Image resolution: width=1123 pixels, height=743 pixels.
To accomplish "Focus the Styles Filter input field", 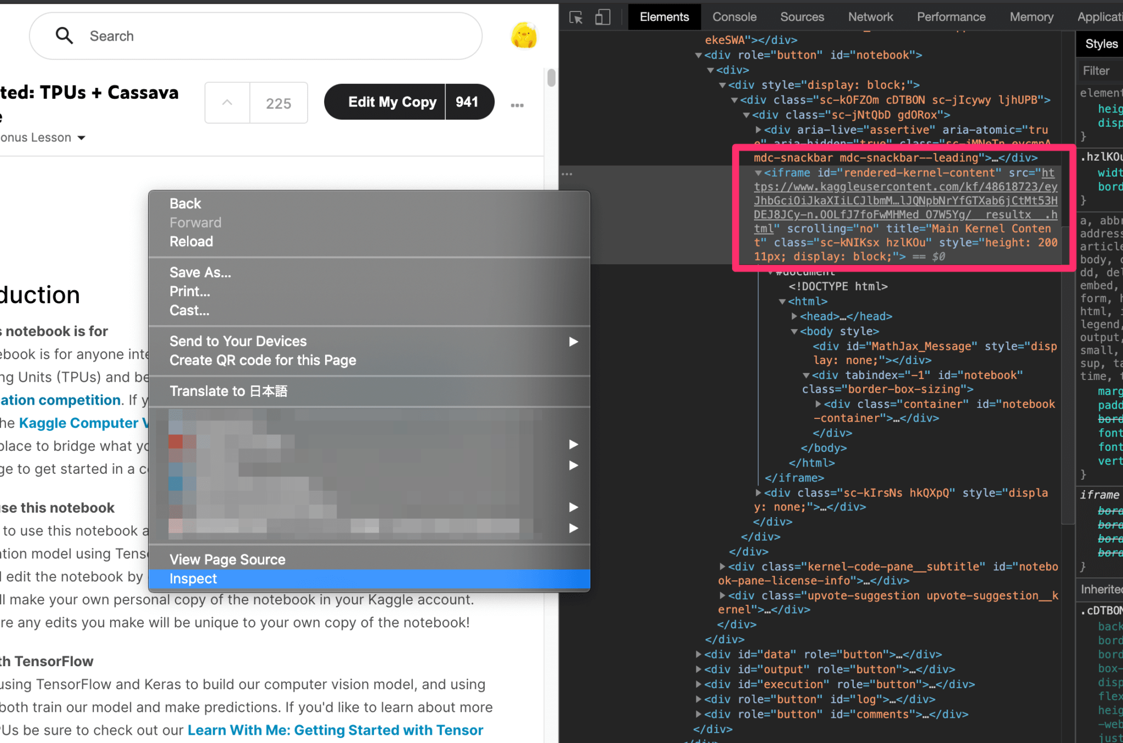I will click(1099, 71).
